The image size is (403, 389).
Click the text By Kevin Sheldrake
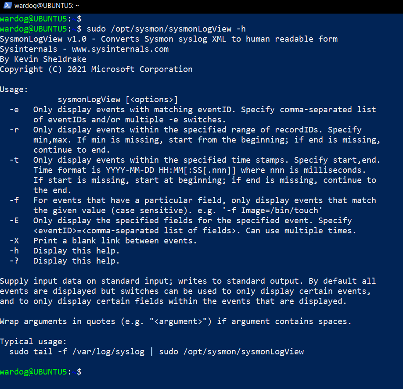tap(43, 59)
